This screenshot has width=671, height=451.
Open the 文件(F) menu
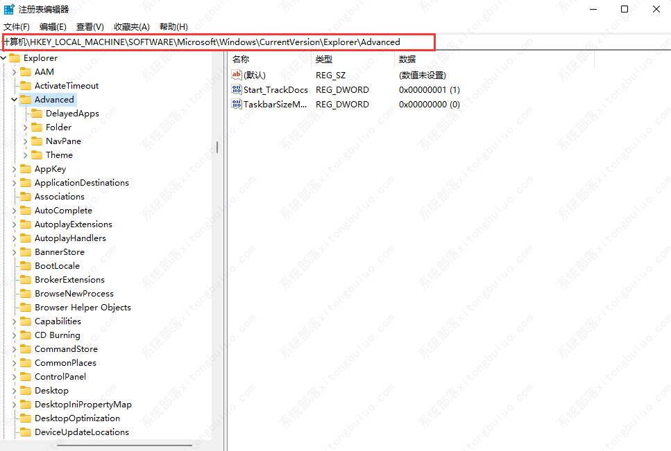click(x=17, y=26)
